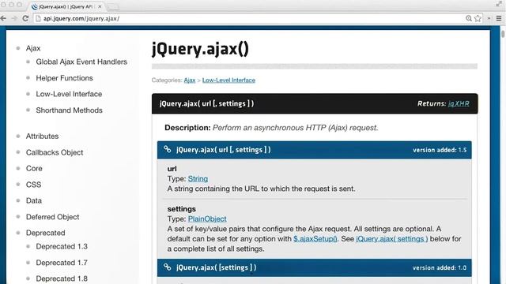Reload the page with the refresh icon
This screenshot has width=506, height=284.
point(25,18)
